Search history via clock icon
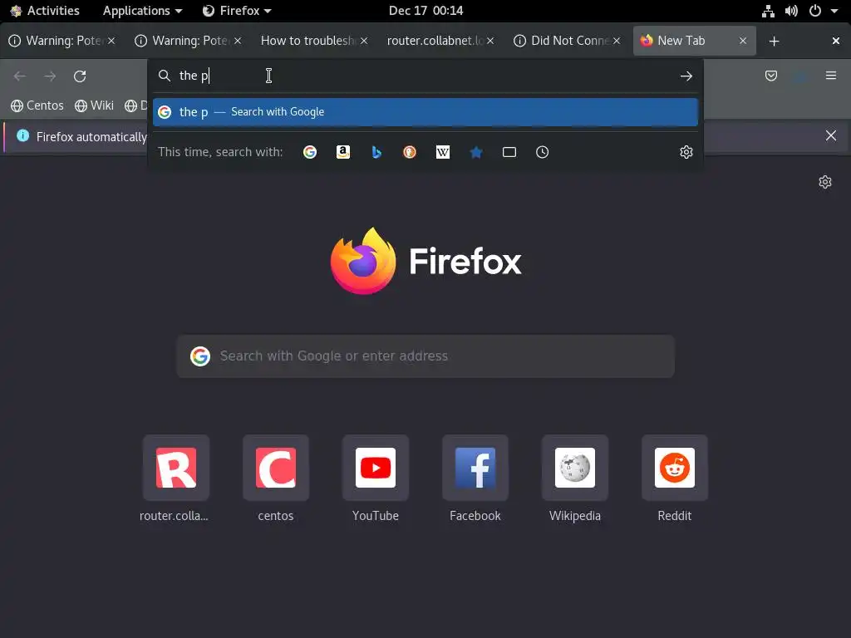This screenshot has height=638, width=851. click(542, 152)
